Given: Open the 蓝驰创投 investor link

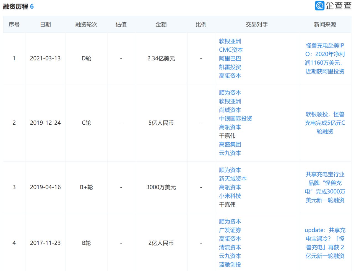Looking at the screenshot, I should coord(230,264).
